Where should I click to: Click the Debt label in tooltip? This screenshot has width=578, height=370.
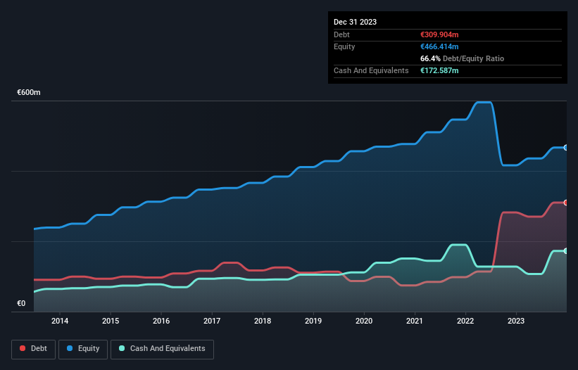coord(341,34)
